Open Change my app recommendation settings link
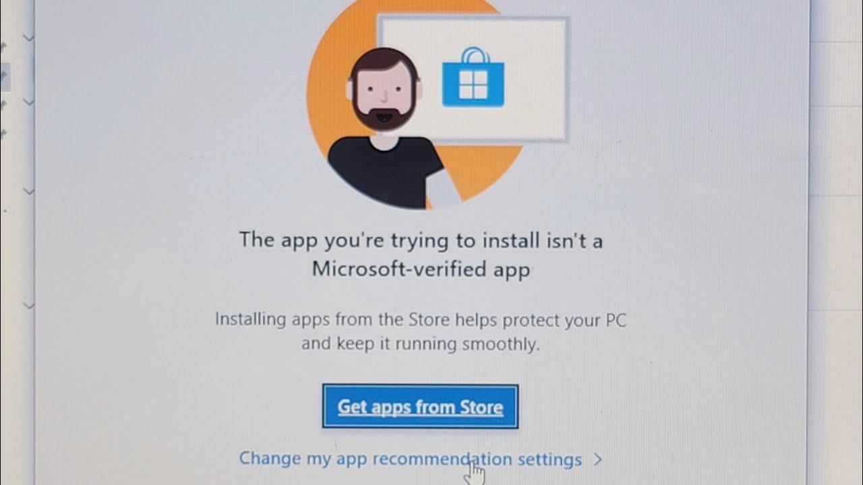The image size is (863, 485). click(411, 459)
